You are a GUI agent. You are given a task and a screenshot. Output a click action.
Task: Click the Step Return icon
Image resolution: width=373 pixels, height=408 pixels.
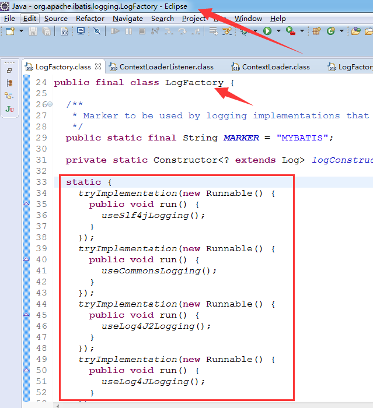[x=196, y=31]
